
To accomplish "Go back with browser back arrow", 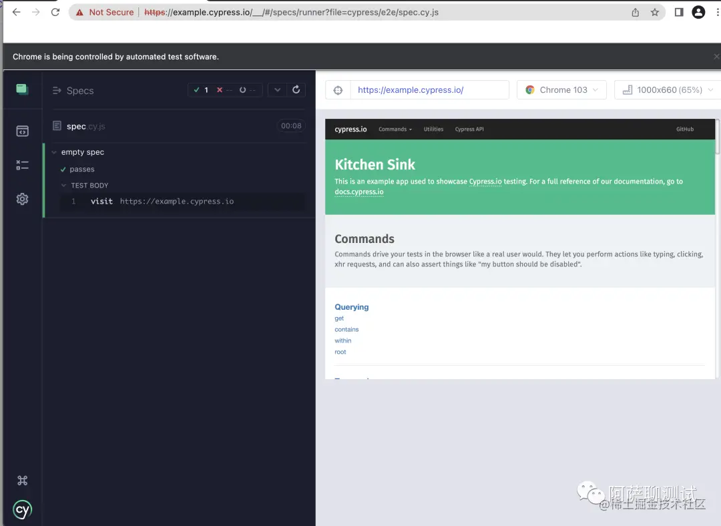I will coord(17,13).
